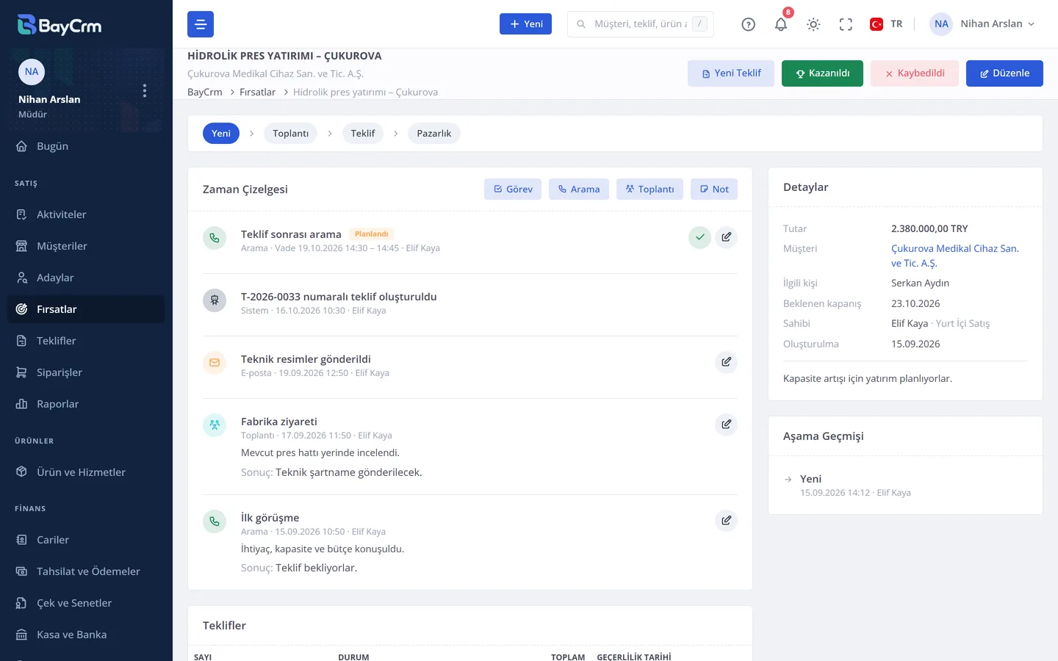Screen dimensions: 1058x661
Task: Add an Arama to the timeline
Action: pyautogui.click(x=579, y=189)
